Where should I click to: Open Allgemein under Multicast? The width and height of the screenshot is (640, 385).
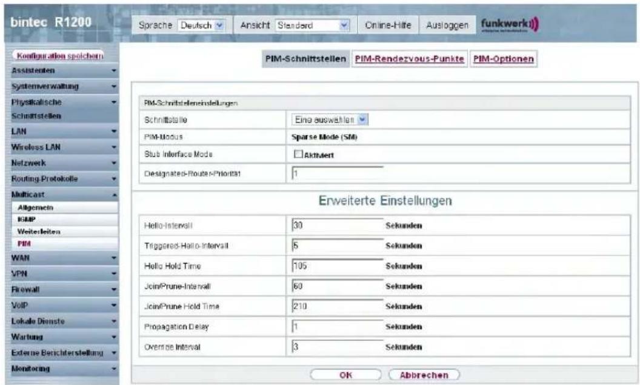click(x=64, y=207)
